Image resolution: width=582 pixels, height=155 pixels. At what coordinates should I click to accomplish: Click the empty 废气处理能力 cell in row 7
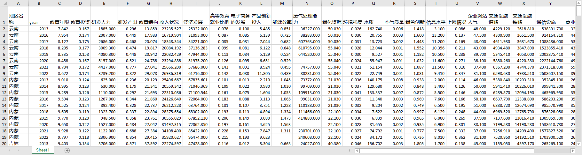coord(307,61)
